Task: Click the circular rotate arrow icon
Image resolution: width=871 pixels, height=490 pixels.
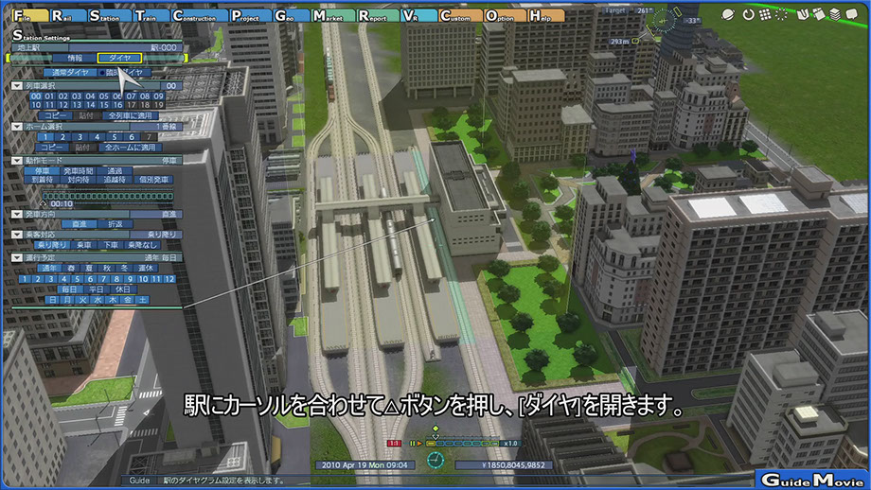Action: pyautogui.click(x=749, y=14)
